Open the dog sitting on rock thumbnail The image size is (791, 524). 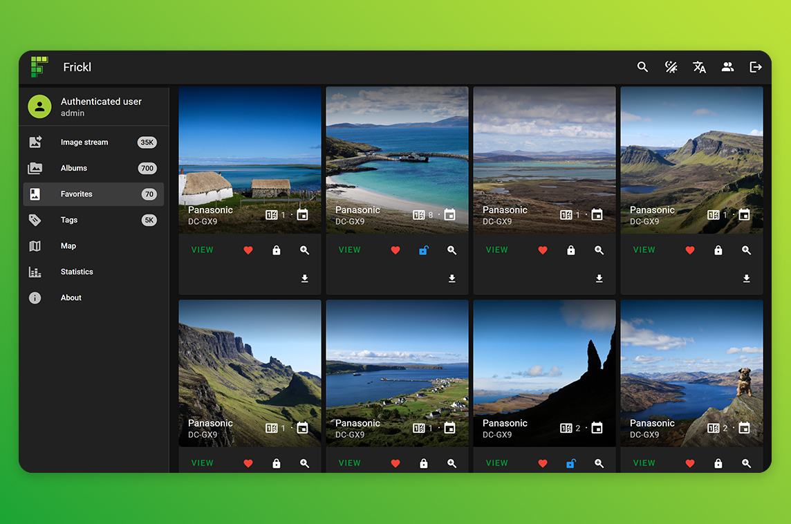pyautogui.click(x=691, y=373)
